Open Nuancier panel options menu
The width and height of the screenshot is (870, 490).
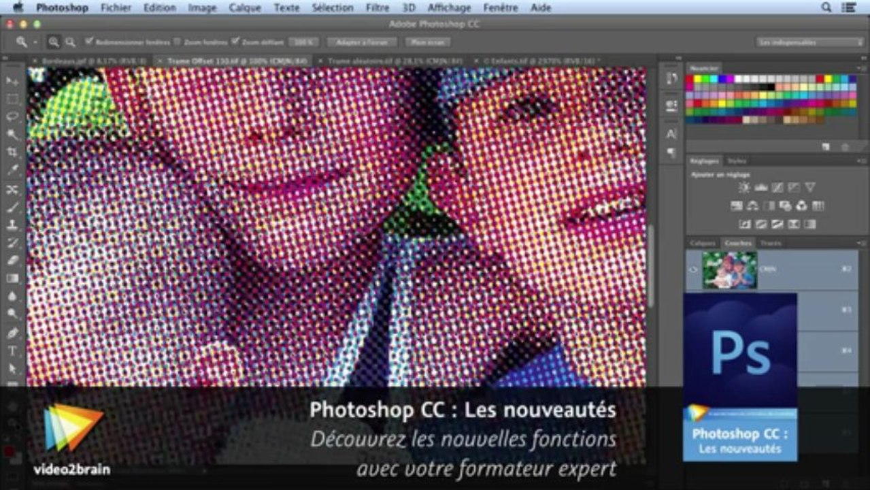click(x=860, y=68)
